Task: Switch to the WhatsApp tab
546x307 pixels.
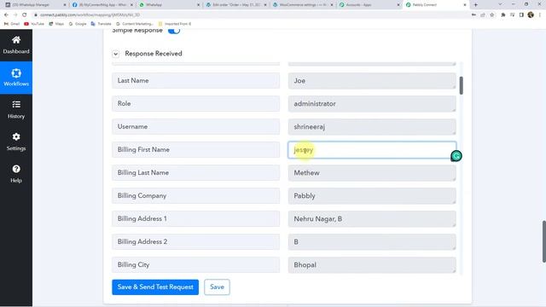Action: [170, 5]
